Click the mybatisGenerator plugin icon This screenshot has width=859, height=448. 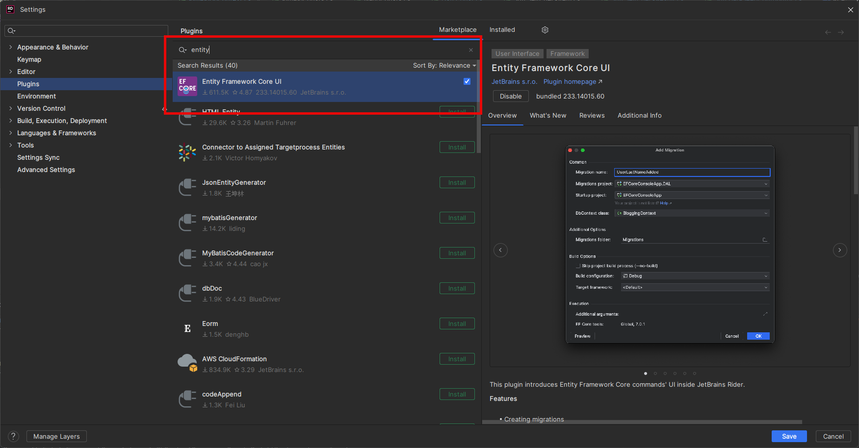pyautogui.click(x=187, y=223)
